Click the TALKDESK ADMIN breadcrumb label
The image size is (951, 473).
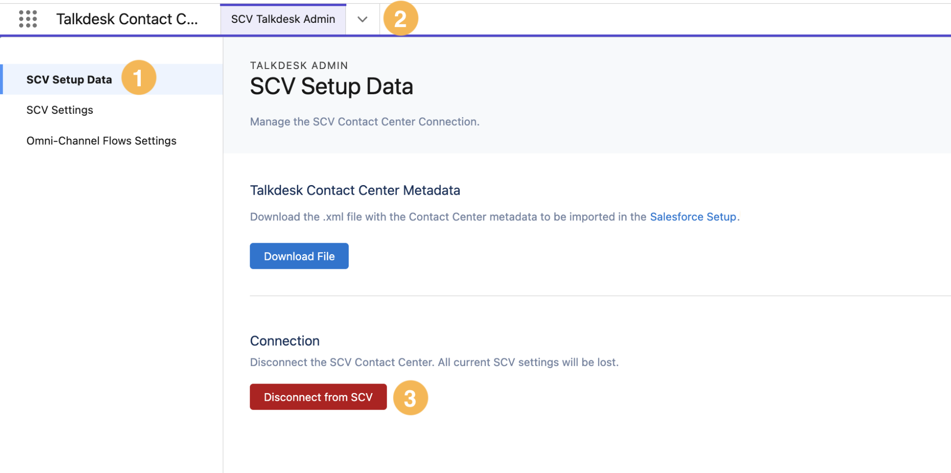(x=299, y=66)
